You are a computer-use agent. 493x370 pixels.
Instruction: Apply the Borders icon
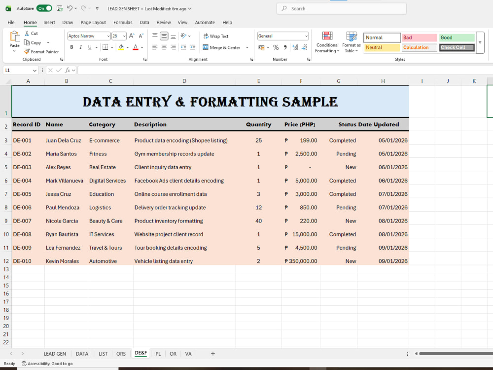(106, 47)
